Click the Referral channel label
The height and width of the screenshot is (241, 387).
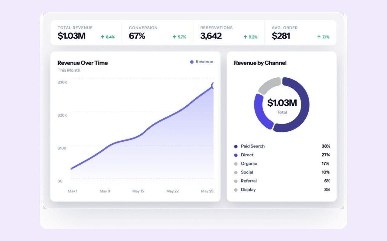point(249,181)
